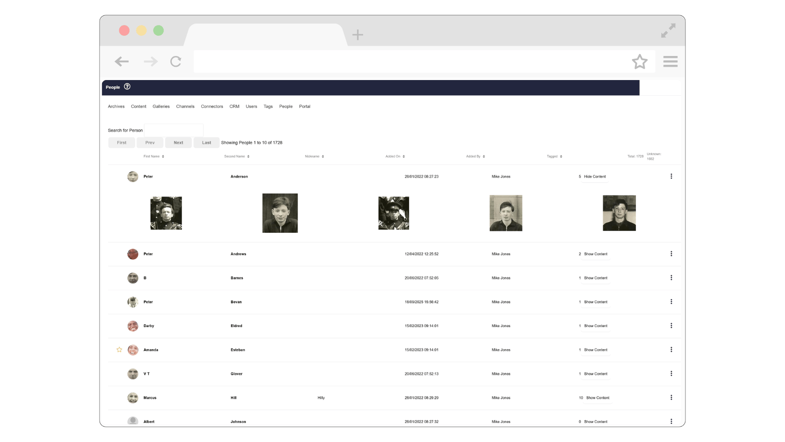The width and height of the screenshot is (785, 442).
Task: Open the help icon beside the People heading
Action: (x=127, y=86)
